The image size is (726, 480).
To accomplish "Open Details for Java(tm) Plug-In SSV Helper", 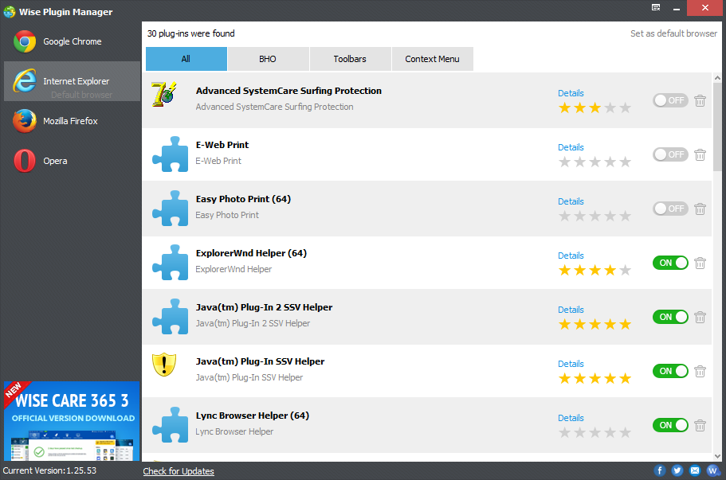I will point(571,364).
